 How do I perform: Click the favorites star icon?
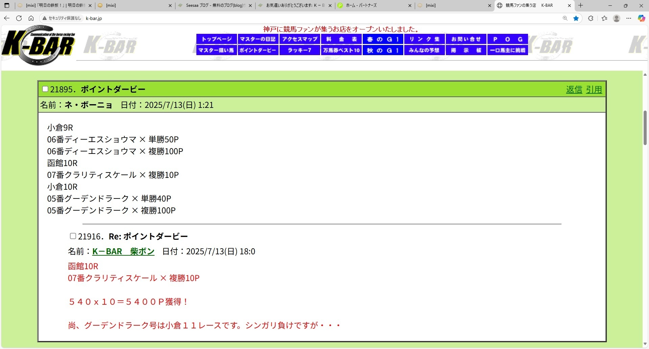[576, 18]
